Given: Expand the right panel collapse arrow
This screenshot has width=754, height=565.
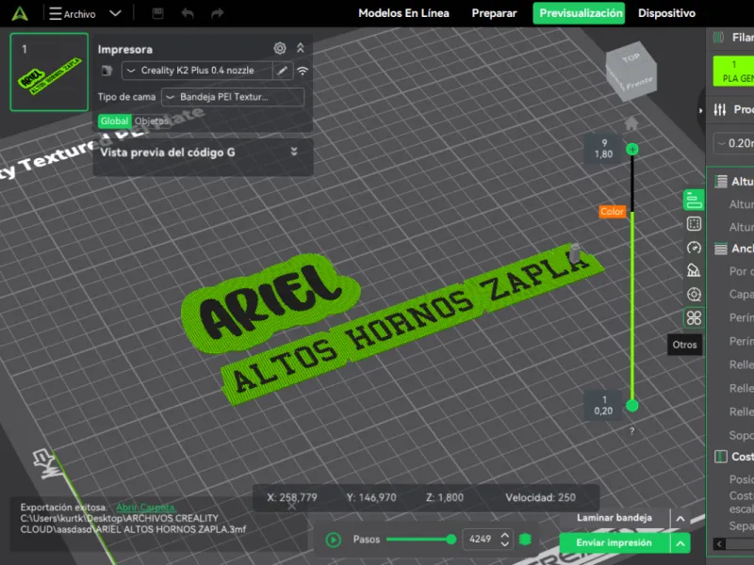Looking at the screenshot, I should pyautogui.click(x=700, y=110).
